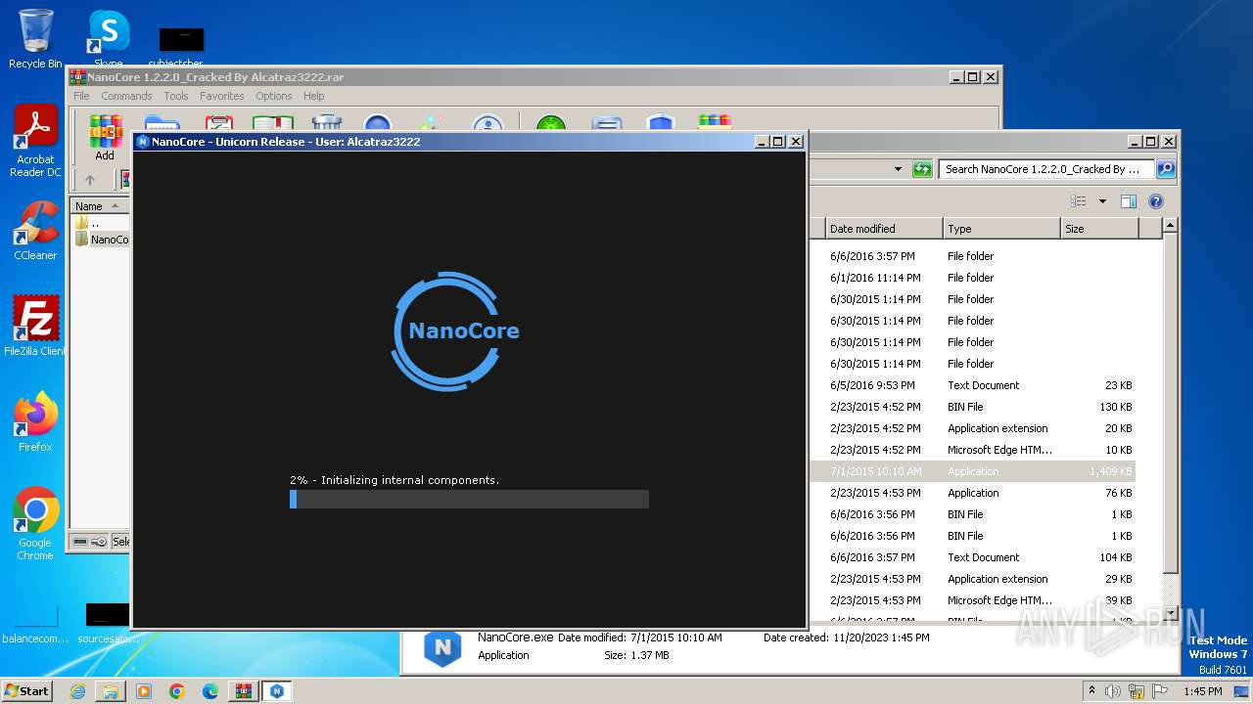Click the Type column header

[x=1001, y=229]
